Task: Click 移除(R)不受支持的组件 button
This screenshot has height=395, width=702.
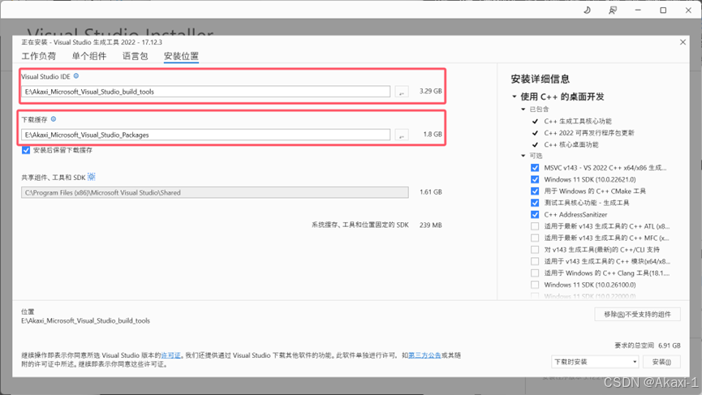Action: pos(638,314)
